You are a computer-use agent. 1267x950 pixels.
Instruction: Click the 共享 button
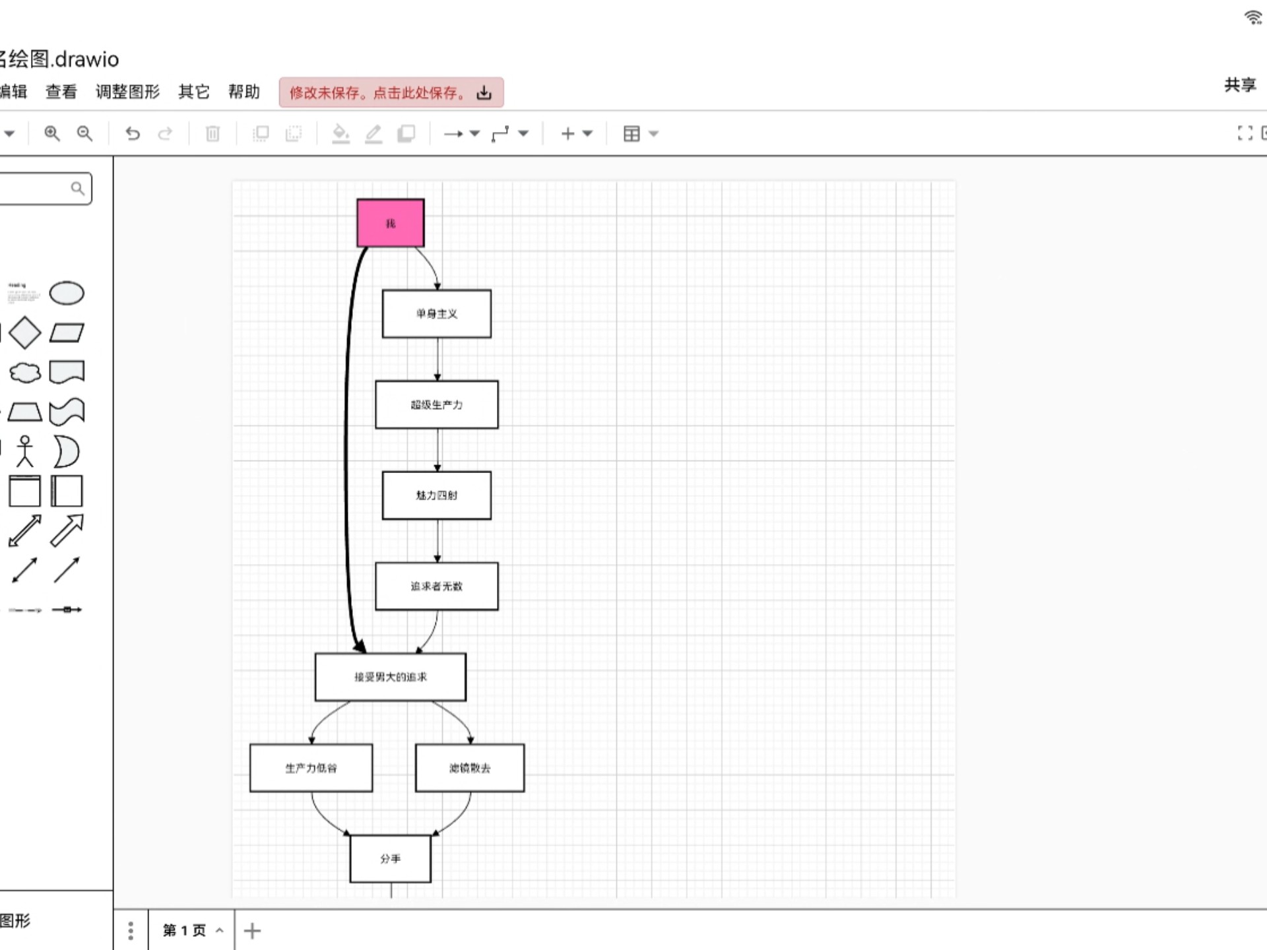pyautogui.click(x=1239, y=86)
